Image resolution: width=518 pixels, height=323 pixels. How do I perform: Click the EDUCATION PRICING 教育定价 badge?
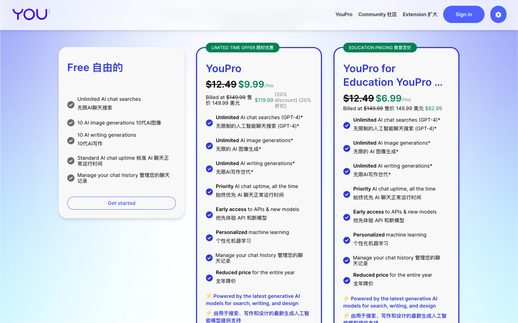tap(380, 48)
